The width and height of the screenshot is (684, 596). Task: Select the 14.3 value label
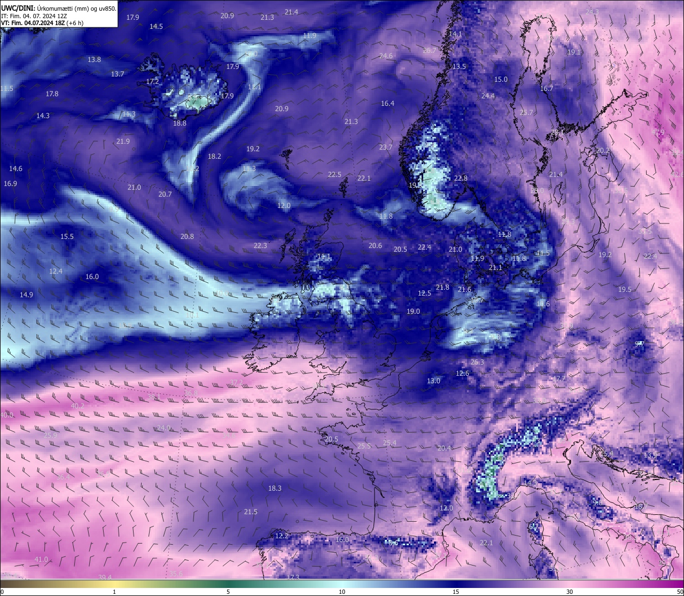point(43,116)
